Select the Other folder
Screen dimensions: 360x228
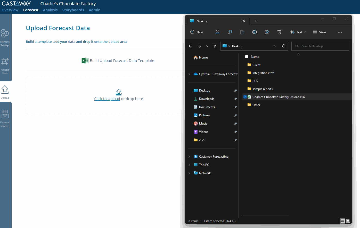pyautogui.click(x=254, y=105)
